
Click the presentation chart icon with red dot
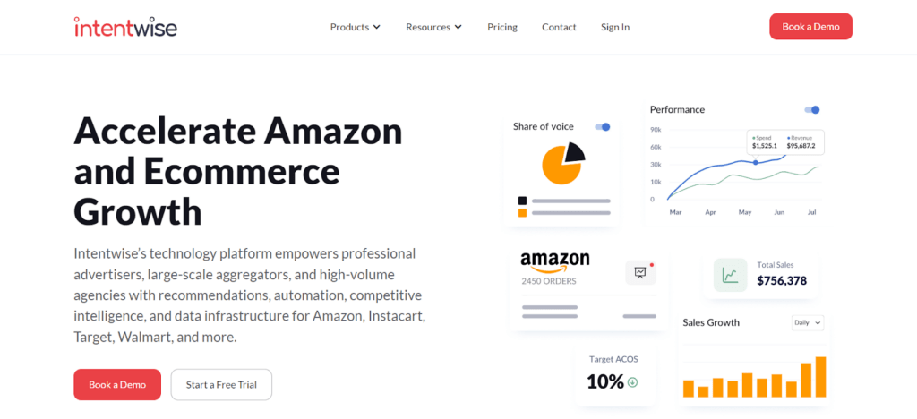[640, 272]
